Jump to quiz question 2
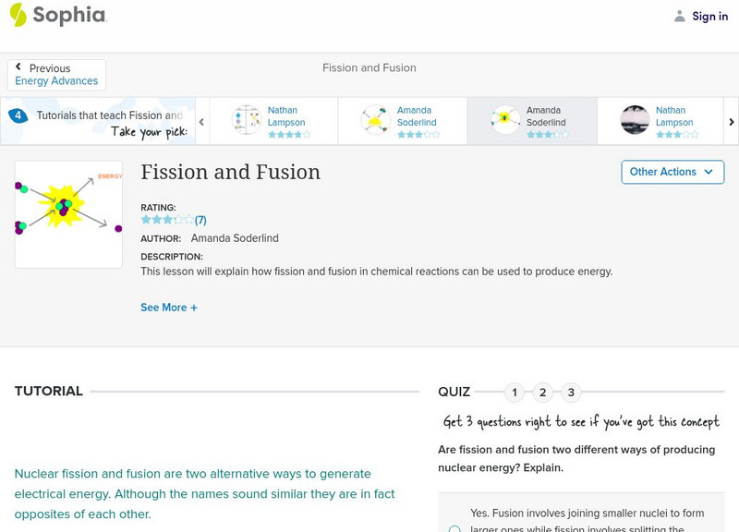 [543, 393]
